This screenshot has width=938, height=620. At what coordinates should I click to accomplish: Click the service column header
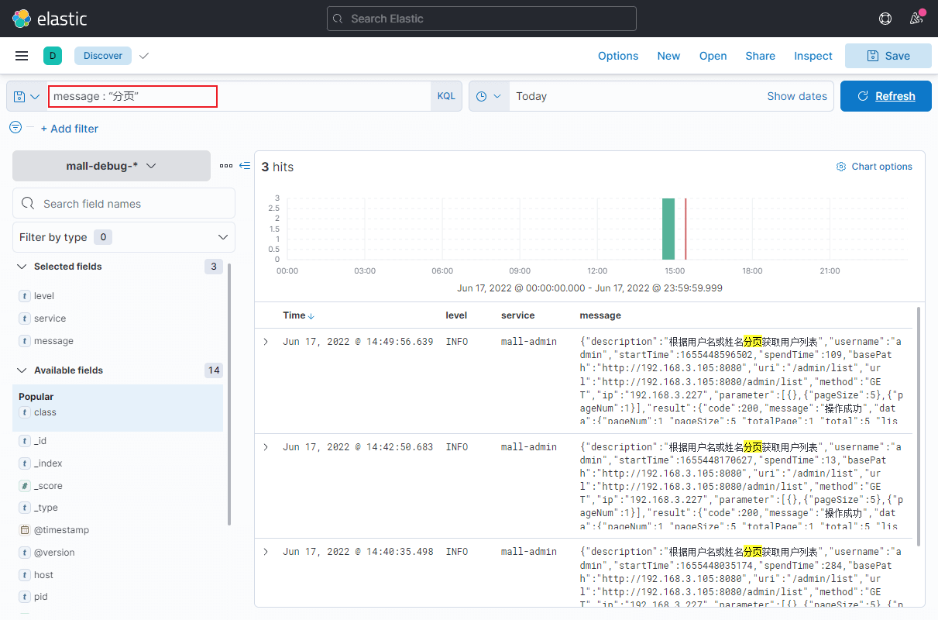518,315
